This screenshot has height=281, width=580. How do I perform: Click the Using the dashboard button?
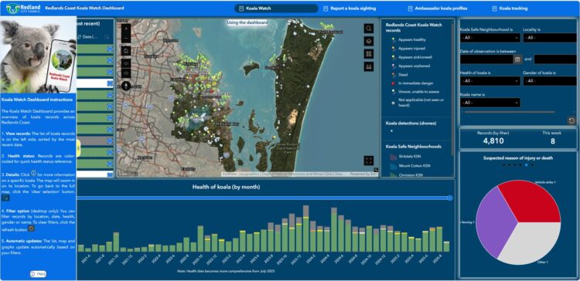pyautogui.click(x=247, y=22)
